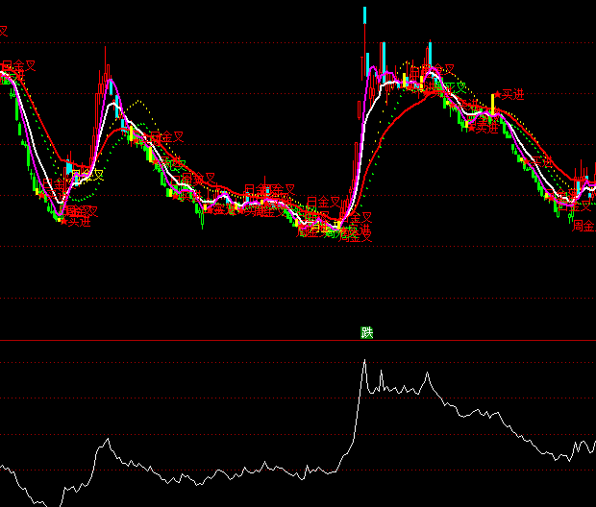Select the yellow dotted line crest on the left
Viewport: 596px width, 507px height.
(141, 101)
